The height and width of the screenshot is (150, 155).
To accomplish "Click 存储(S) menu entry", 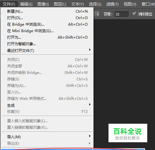I will (47, 79).
